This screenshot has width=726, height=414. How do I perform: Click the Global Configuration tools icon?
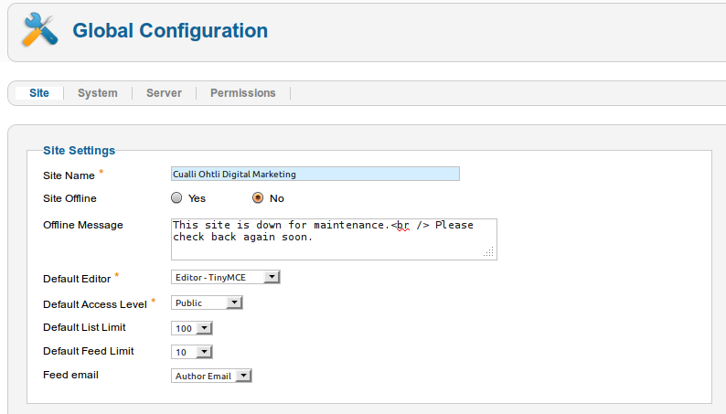(x=40, y=29)
